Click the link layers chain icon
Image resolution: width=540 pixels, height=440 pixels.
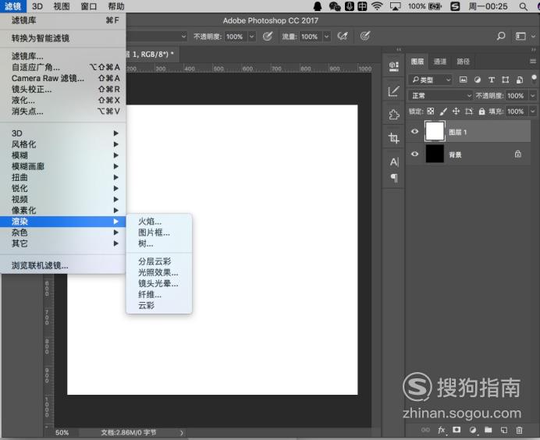pyautogui.click(x=425, y=430)
